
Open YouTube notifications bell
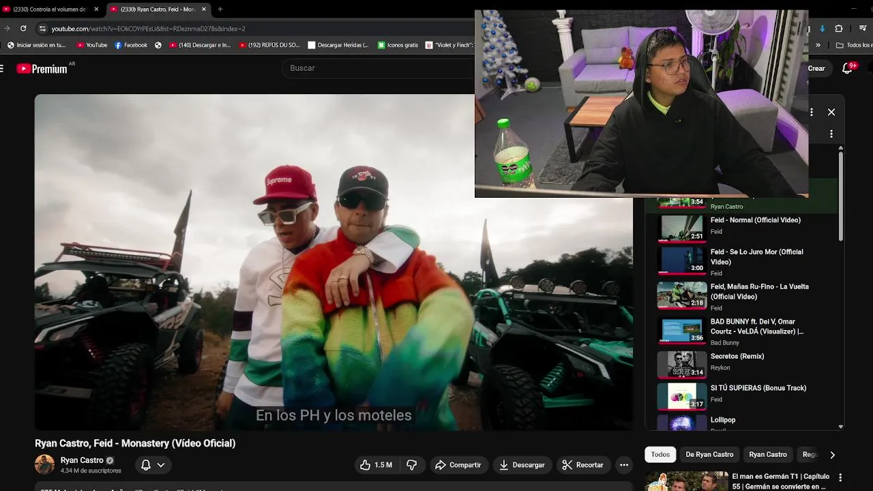[848, 68]
